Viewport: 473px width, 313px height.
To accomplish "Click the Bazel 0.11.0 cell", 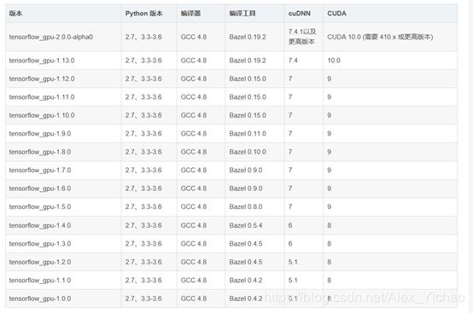I will (248, 134).
